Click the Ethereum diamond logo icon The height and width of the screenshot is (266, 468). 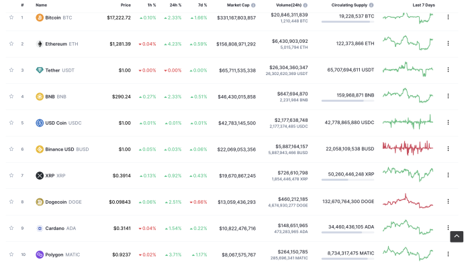click(40, 44)
